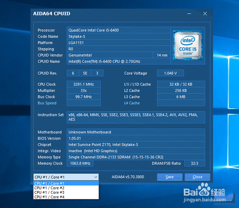The width and height of the screenshot is (239, 208).
Task: Click the 32:3 DRAM:FSB ratio value
Action: [195, 163]
